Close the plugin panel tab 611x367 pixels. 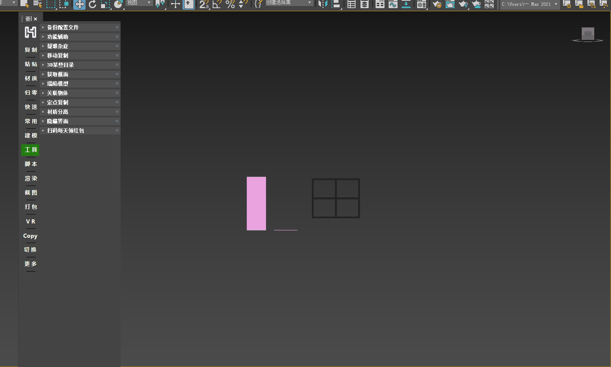[35, 19]
